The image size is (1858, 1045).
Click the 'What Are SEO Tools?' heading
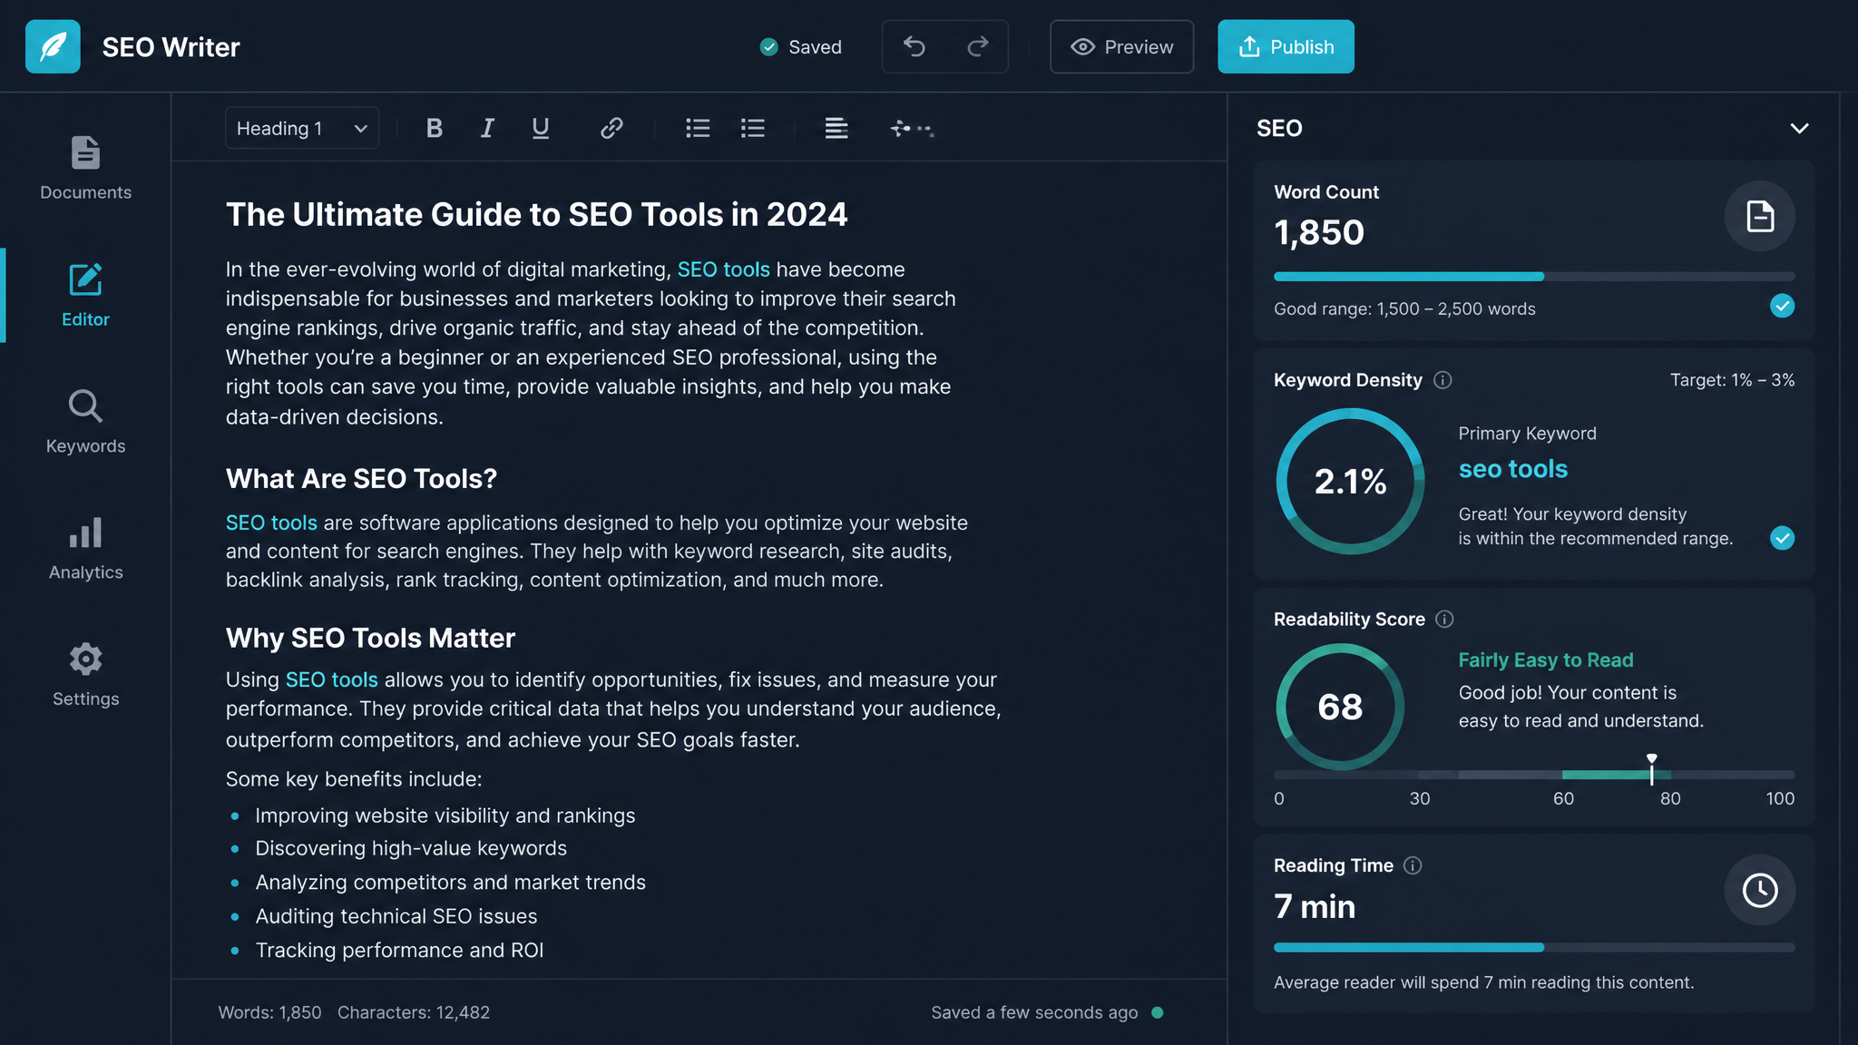(x=361, y=478)
